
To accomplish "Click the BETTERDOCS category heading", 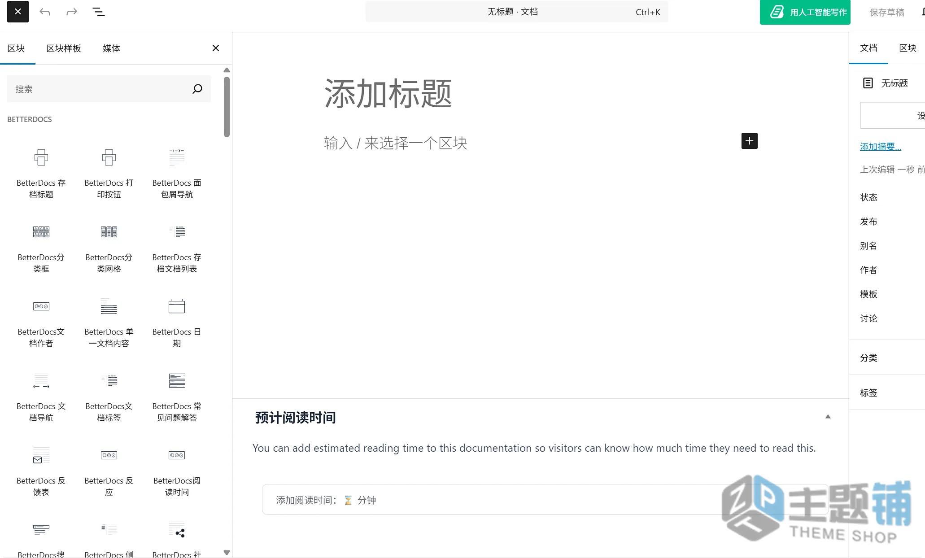I will 30,119.
